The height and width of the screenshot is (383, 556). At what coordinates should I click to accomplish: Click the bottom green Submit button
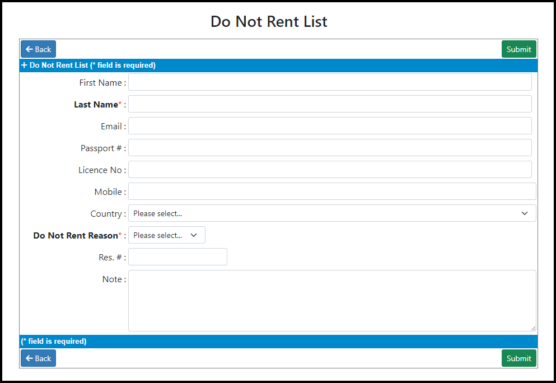point(519,358)
